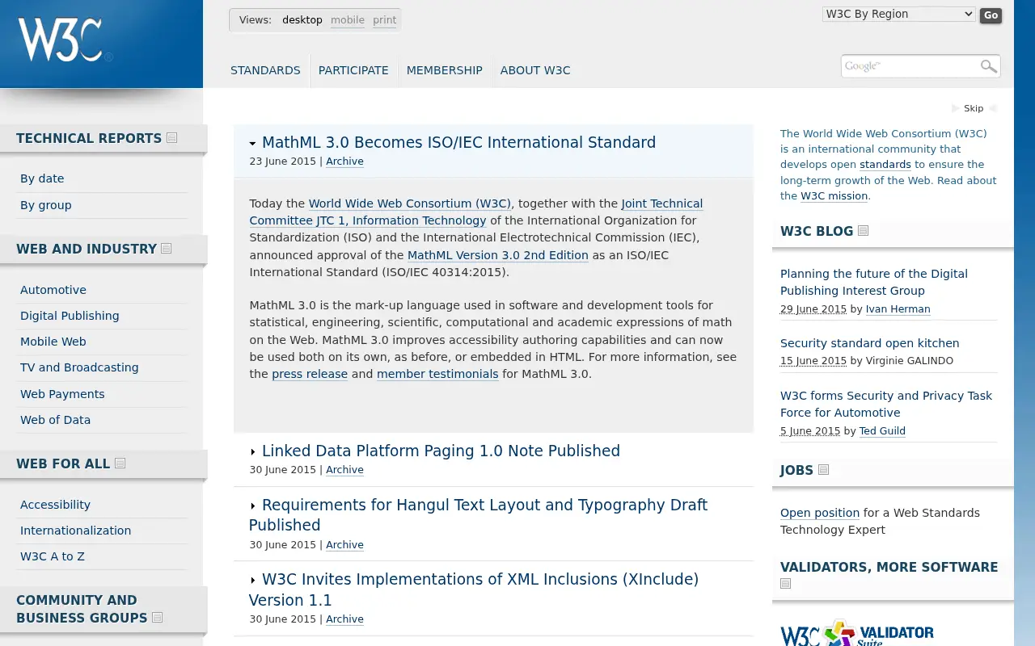The image size is (1035, 646).
Task: Open the Ivan Herman author link
Action: click(x=898, y=309)
